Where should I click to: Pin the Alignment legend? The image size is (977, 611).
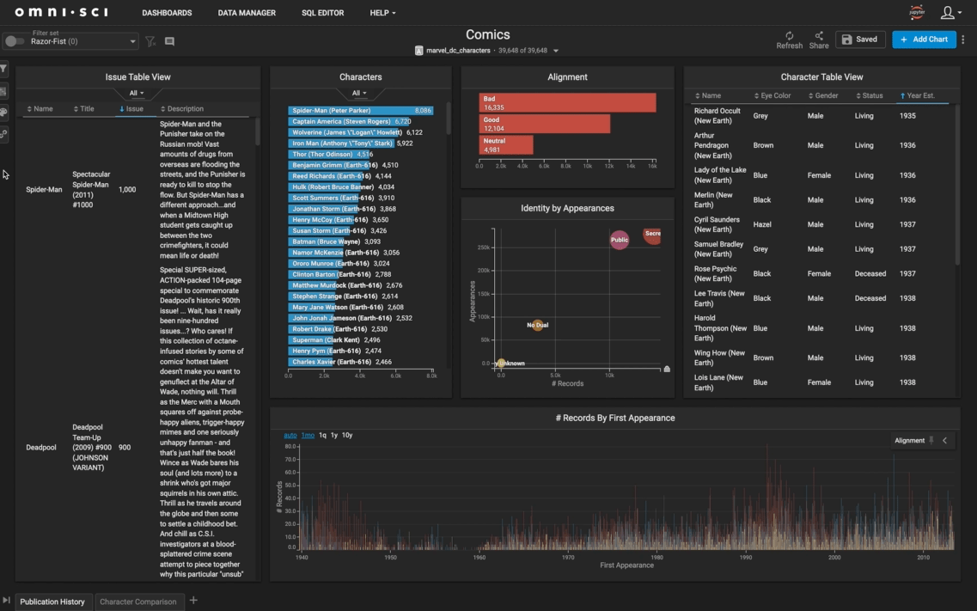[931, 440]
